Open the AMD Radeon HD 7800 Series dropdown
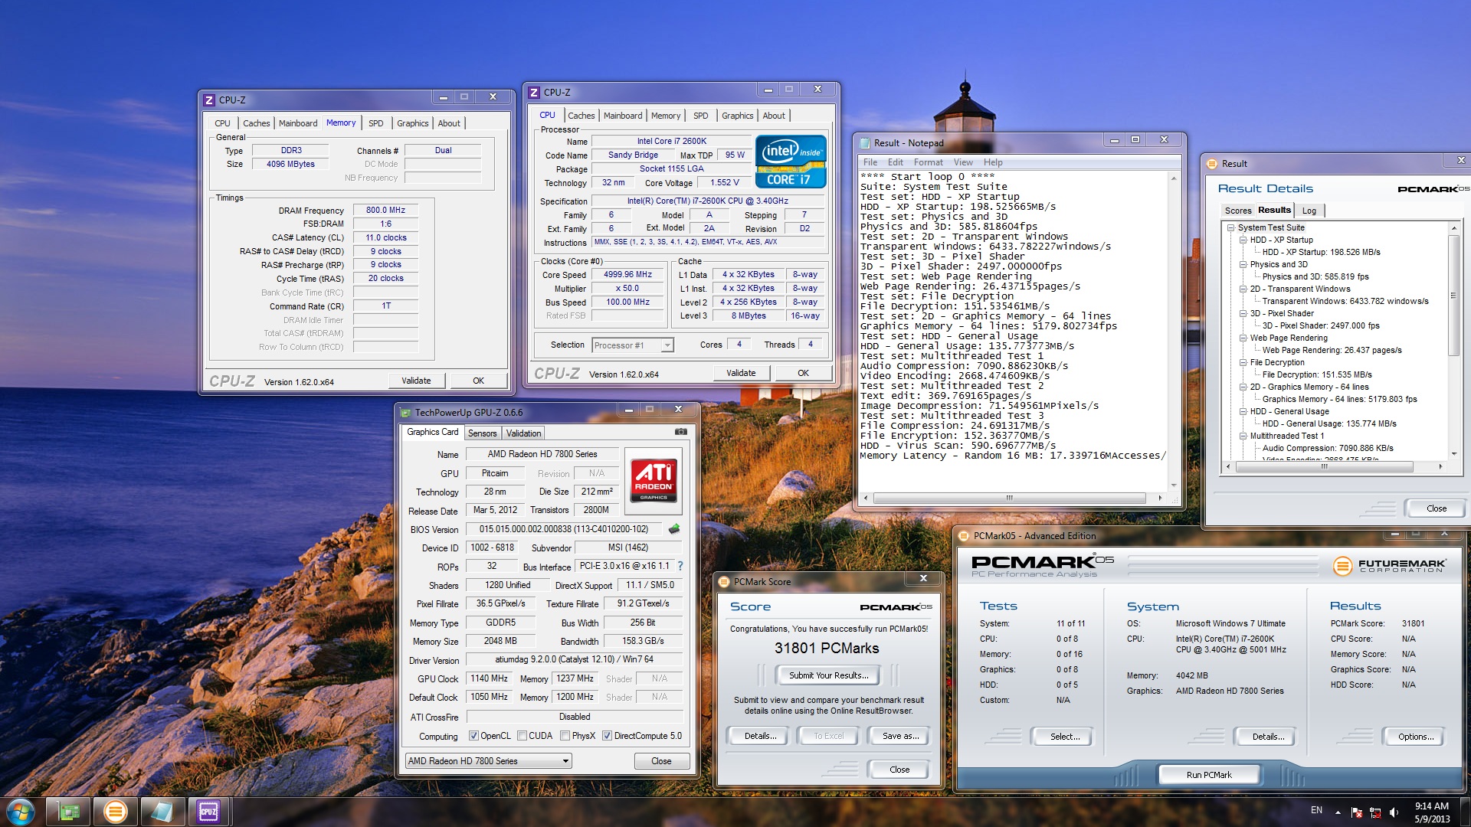Image resolution: width=1471 pixels, height=827 pixels. coord(489,761)
